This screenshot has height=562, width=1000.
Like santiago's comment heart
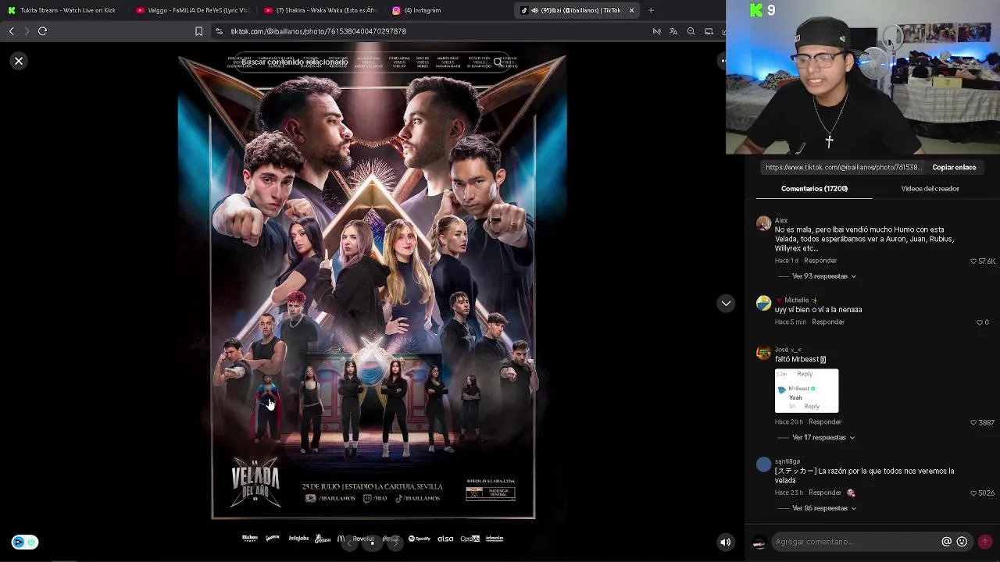pos(973,493)
